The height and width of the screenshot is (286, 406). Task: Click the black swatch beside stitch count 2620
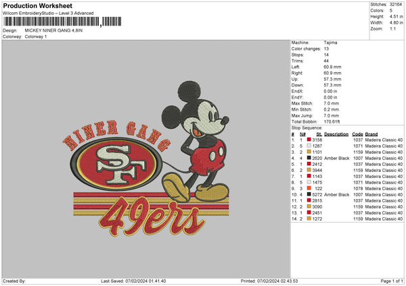pyautogui.click(x=309, y=158)
